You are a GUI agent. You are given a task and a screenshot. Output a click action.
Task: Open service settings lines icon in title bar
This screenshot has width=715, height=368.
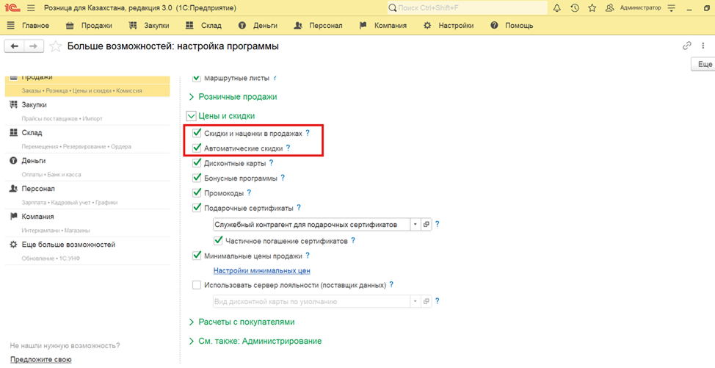click(x=671, y=8)
